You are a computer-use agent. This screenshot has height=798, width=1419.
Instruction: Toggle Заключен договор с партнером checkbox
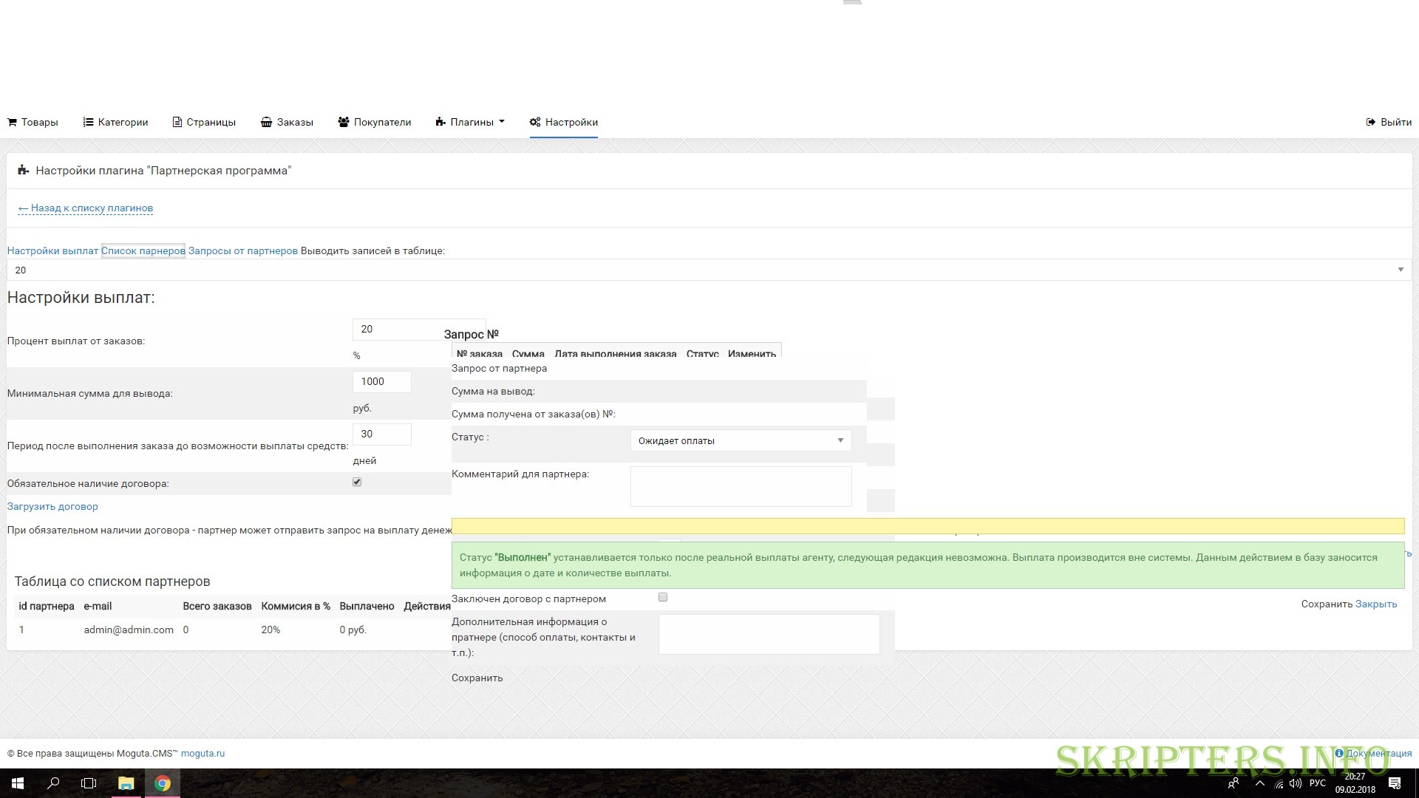(x=663, y=597)
